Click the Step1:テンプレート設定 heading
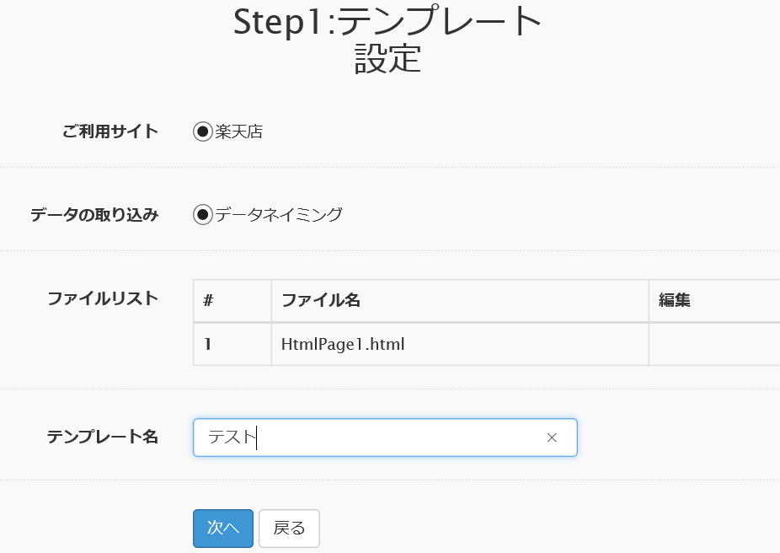 pyautogui.click(x=388, y=40)
